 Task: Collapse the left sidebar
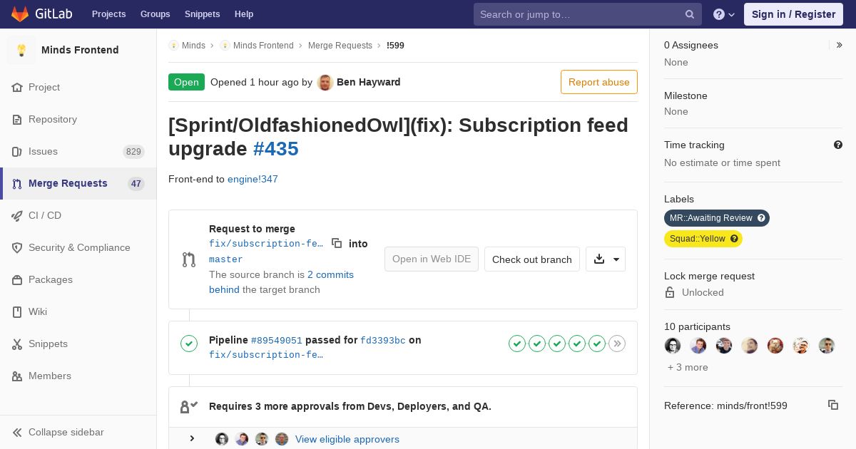coord(78,432)
